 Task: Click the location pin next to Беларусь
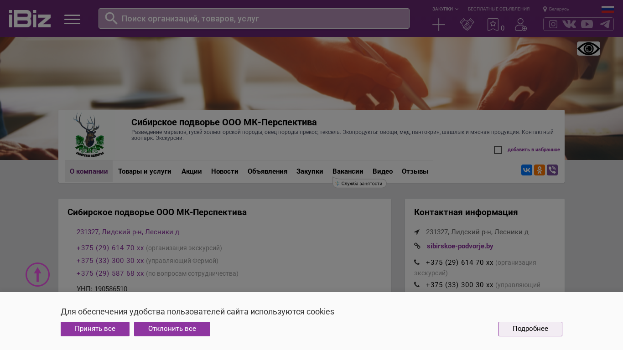coord(545,9)
